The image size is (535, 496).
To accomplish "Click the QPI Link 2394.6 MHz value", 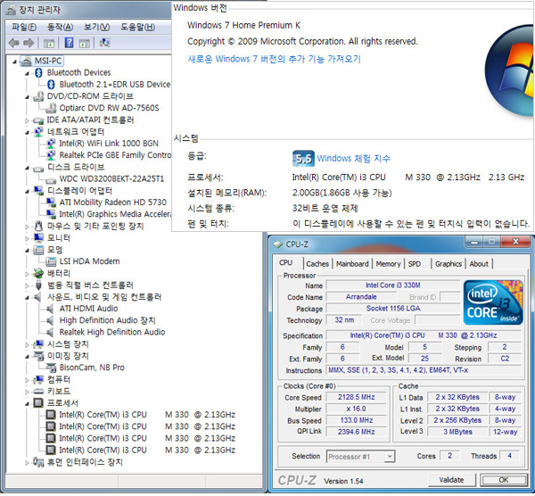I will 356,432.
